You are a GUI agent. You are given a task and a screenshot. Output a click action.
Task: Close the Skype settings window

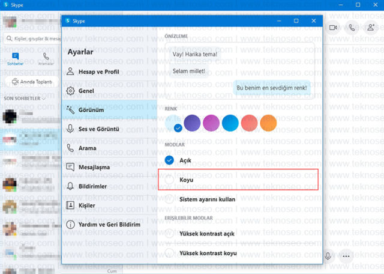(x=314, y=21)
